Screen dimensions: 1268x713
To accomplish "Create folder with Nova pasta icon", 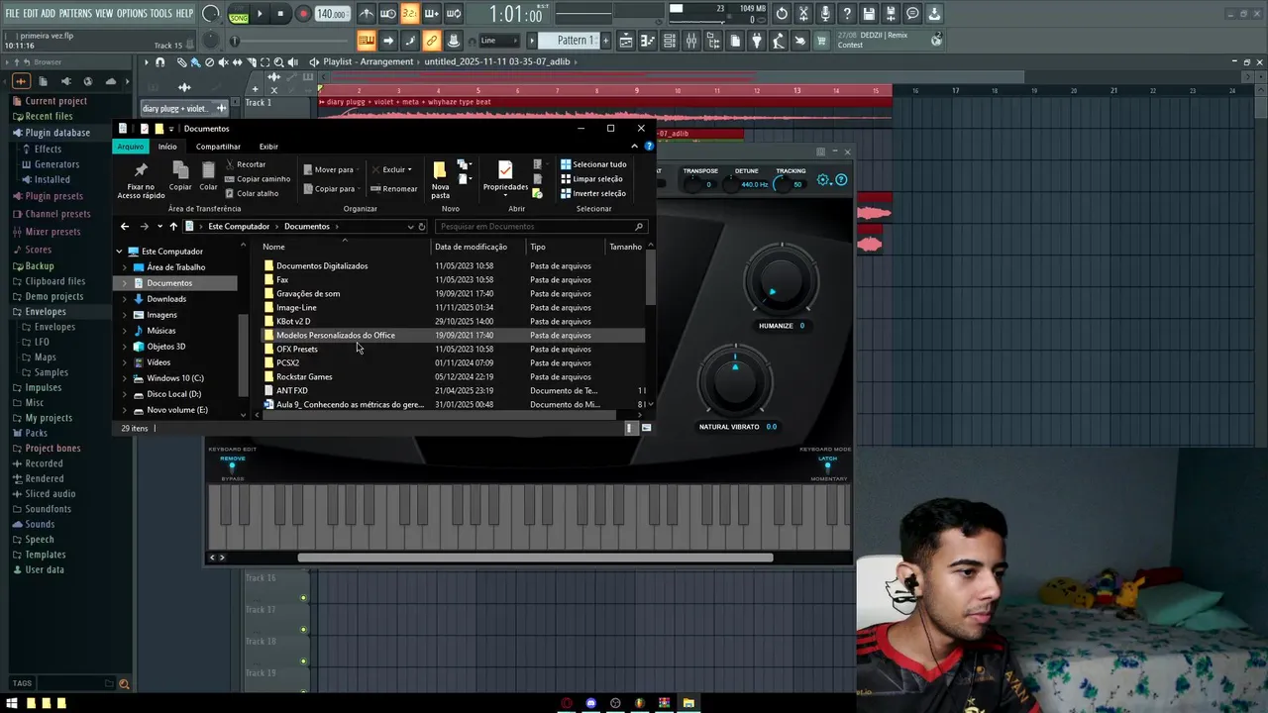I will (440, 179).
